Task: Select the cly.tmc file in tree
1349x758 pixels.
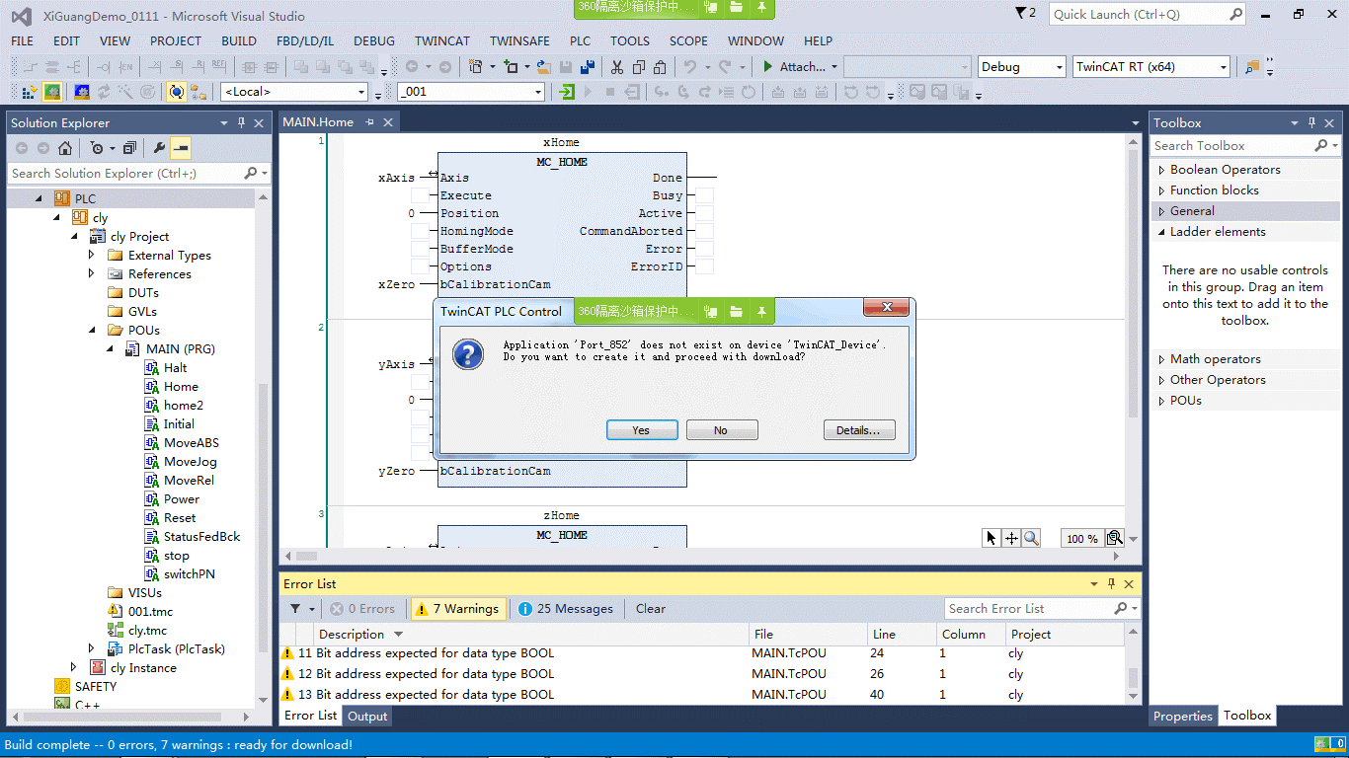Action: (147, 630)
